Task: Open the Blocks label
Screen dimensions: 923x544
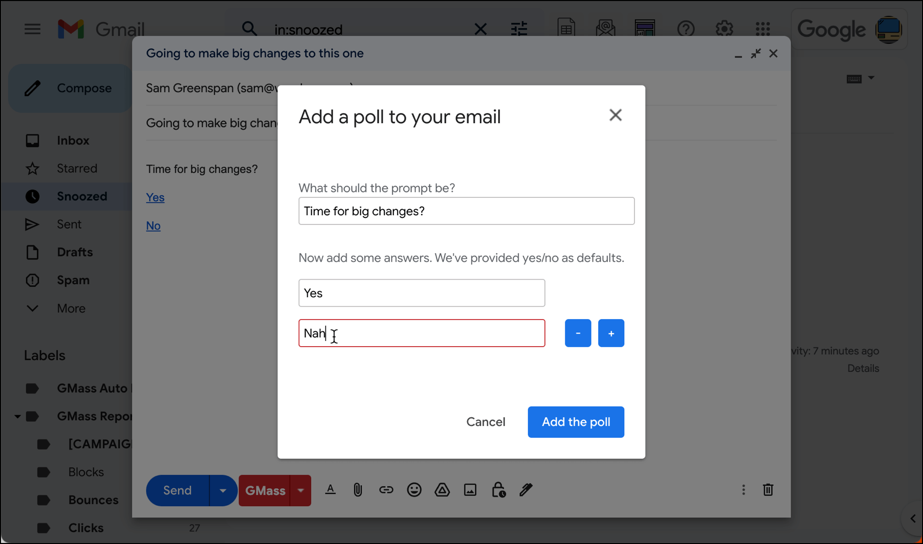Action: [x=86, y=472]
